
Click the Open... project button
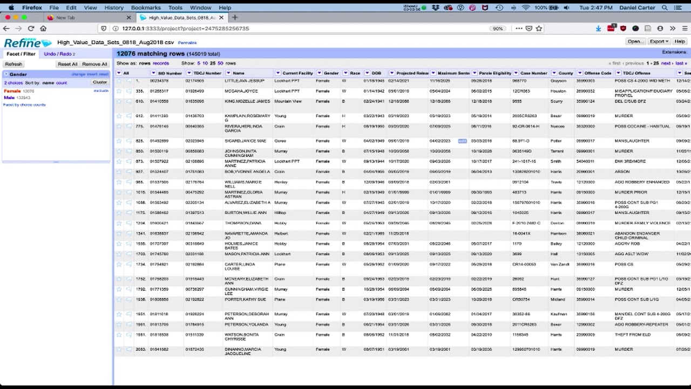pos(635,42)
